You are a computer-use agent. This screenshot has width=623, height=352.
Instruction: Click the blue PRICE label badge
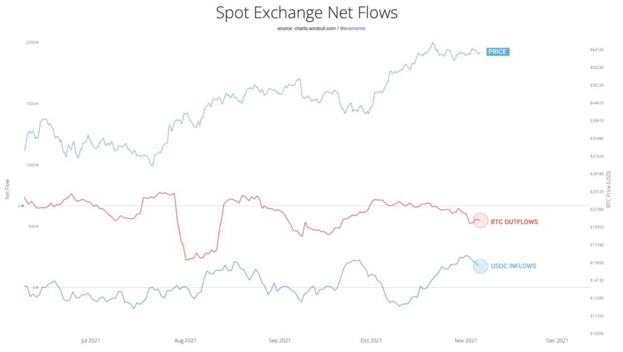[497, 52]
